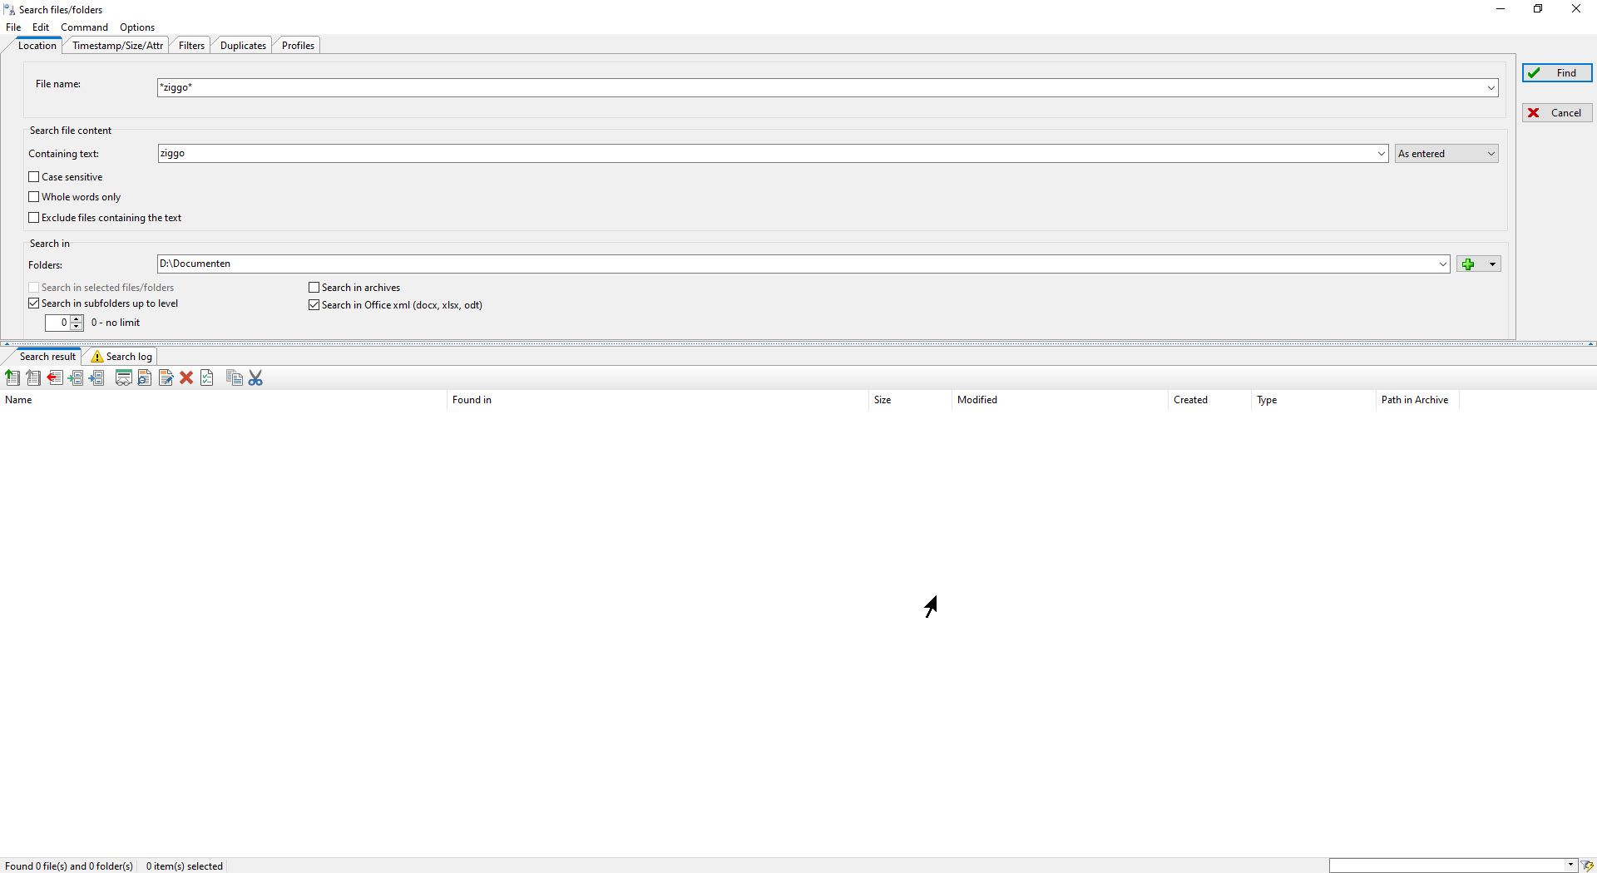Open the Profiles tab

pos(298,46)
